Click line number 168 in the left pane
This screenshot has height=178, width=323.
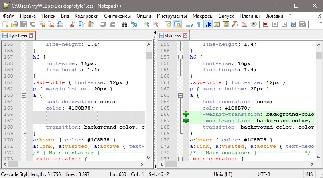(8, 127)
